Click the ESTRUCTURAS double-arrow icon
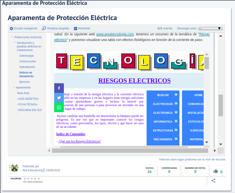Viewport: 235px width, 193px height. coord(176,130)
